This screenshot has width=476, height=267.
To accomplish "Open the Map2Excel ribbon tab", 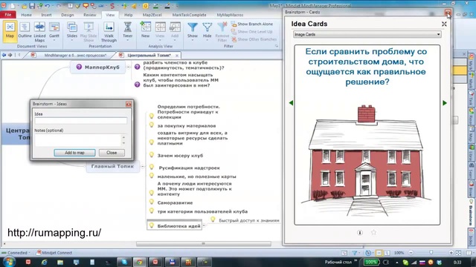I will (152, 15).
